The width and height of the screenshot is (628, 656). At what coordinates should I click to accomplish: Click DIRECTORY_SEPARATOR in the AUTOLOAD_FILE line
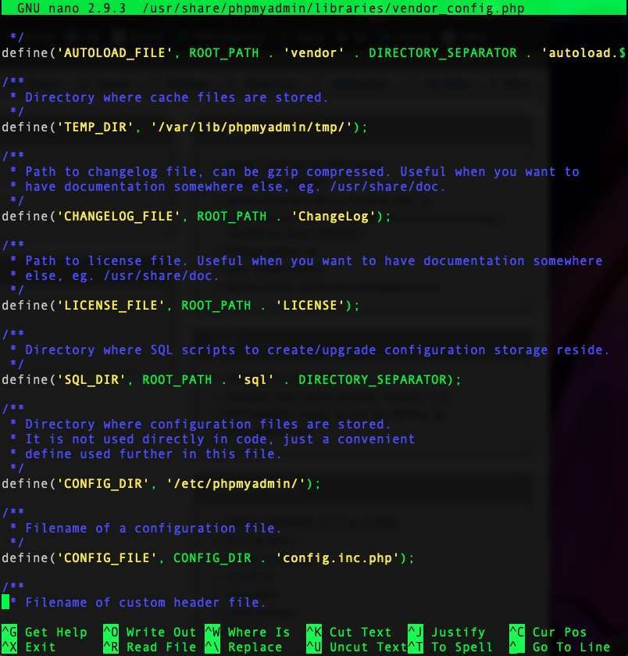coord(442,52)
